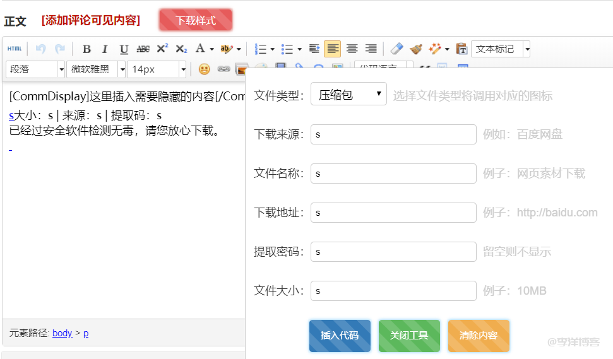Toggle right text alignment
This screenshot has height=359, width=613.
point(371,49)
